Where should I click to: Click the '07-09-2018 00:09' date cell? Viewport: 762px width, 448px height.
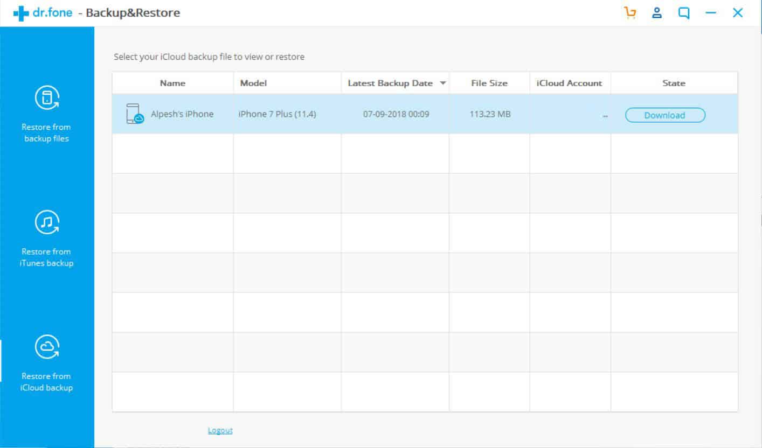(396, 114)
